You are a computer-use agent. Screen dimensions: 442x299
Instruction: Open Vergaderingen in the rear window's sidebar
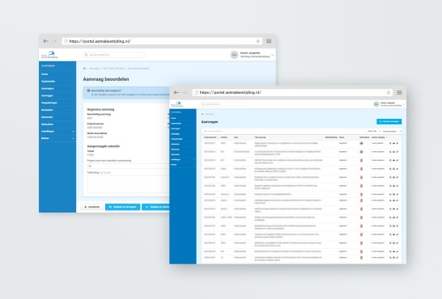pyautogui.click(x=49, y=103)
